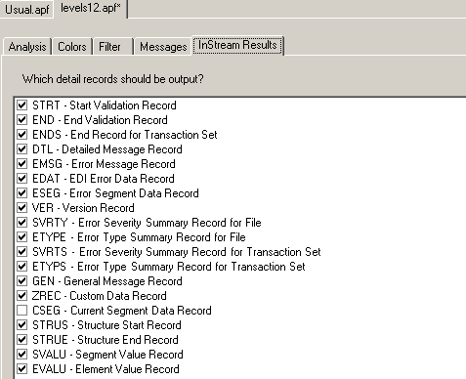Disable DTL Detailed Message Record output
Image resolution: width=466 pixels, height=379 pixels.
(21, 149)
